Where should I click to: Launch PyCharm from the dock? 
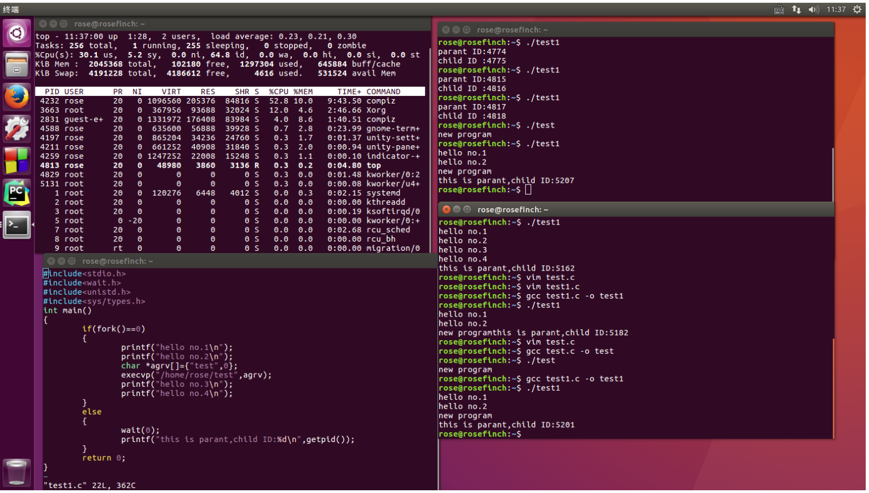click(x=17, y=193)
